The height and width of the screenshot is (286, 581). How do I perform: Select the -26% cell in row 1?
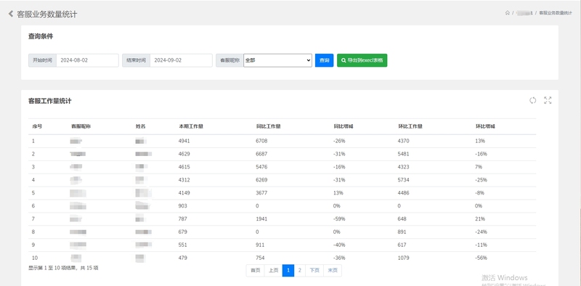pyautogui.click(x=339, y=141)
